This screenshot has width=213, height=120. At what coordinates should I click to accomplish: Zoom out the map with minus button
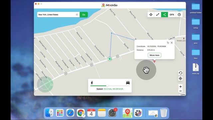180,91
